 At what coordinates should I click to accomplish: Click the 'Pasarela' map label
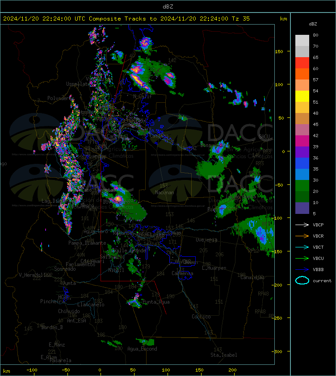60,360
